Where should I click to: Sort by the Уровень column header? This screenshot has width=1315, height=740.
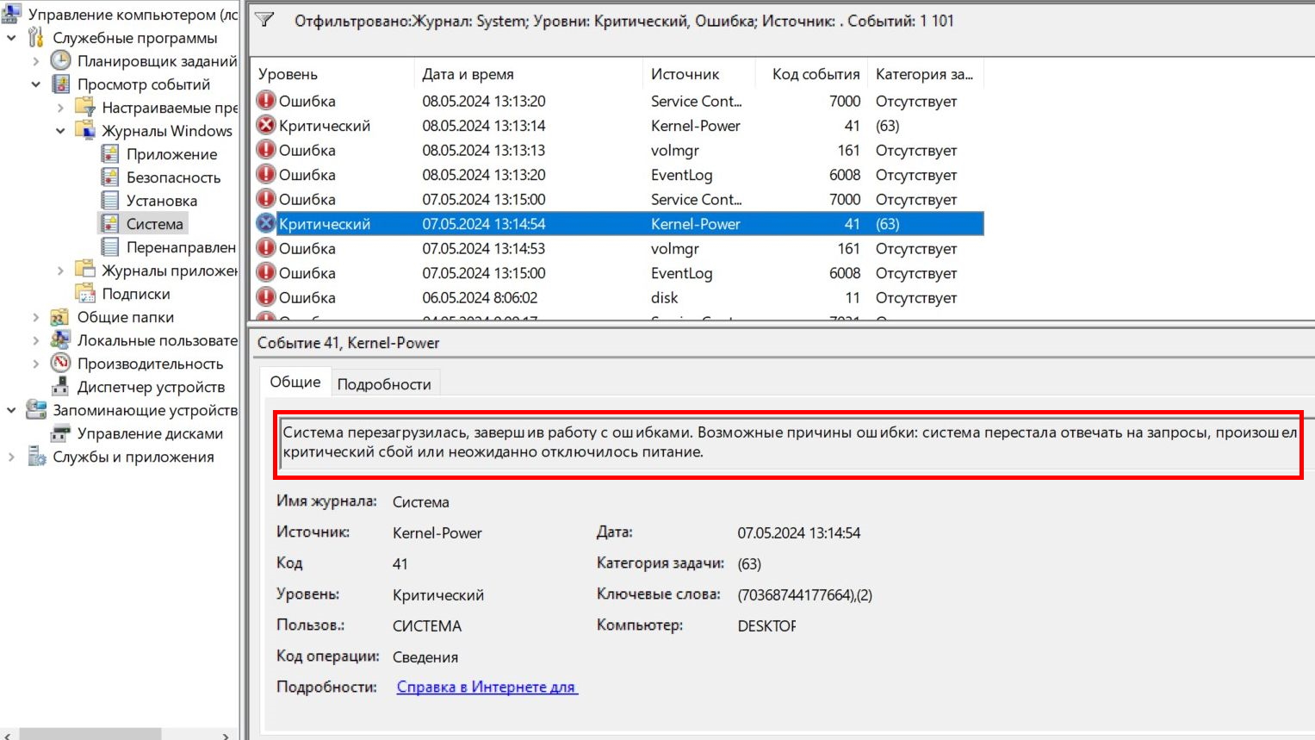pos(332,74)
